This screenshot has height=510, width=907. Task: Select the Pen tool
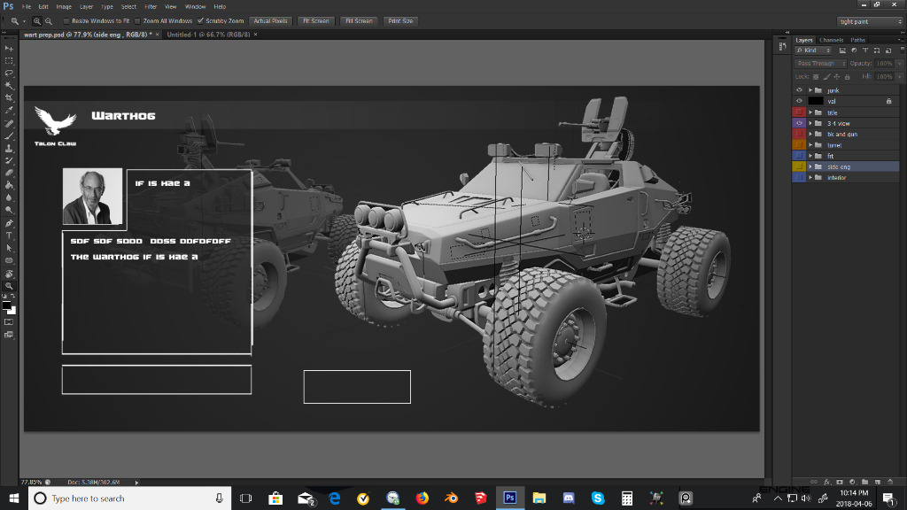(x=9, y=223)
